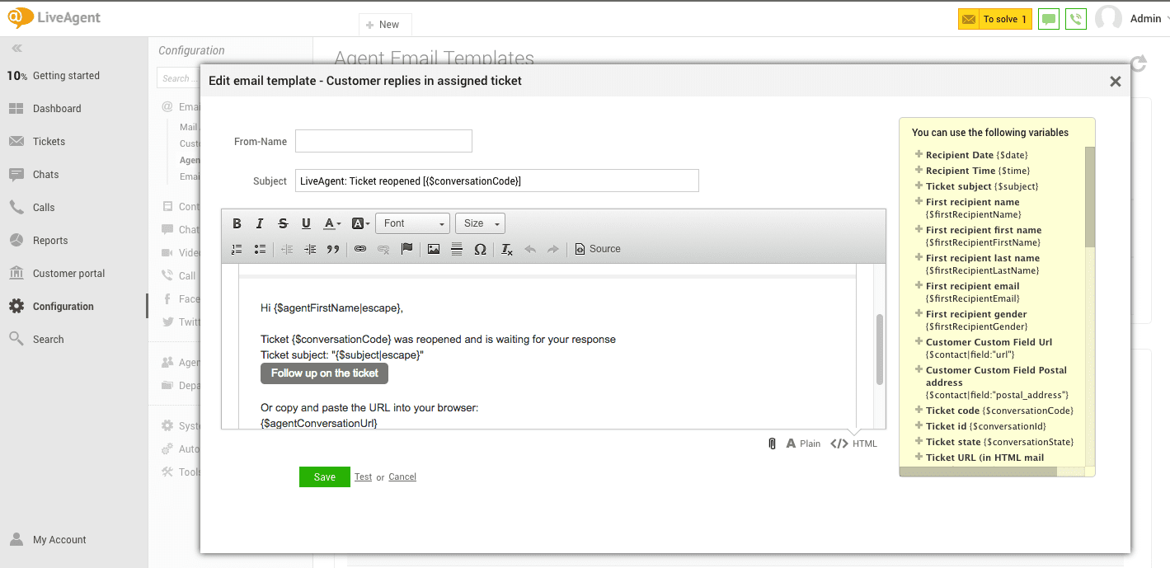Screen dimensions: 1170x568
Task: Insert a link using the toolbar
Action: [360, 249]
